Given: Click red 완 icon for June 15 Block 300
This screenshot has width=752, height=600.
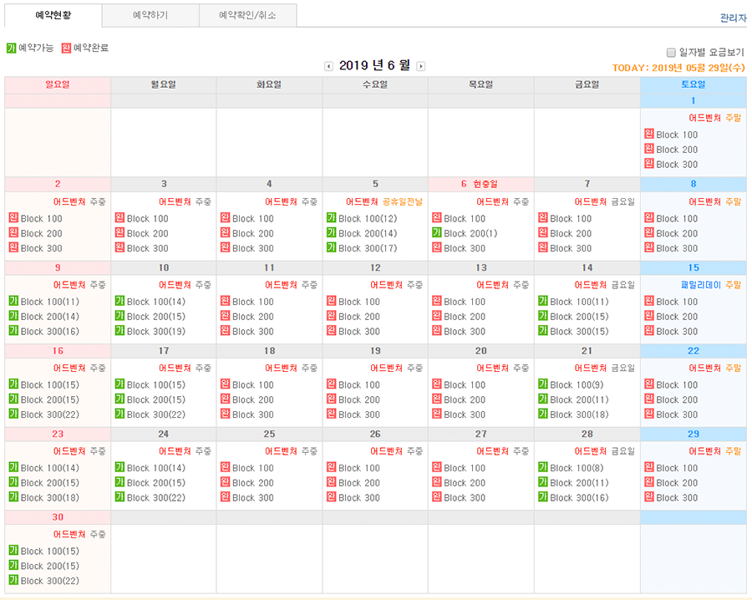Looking at the screenshot, I should click(649, 330).
